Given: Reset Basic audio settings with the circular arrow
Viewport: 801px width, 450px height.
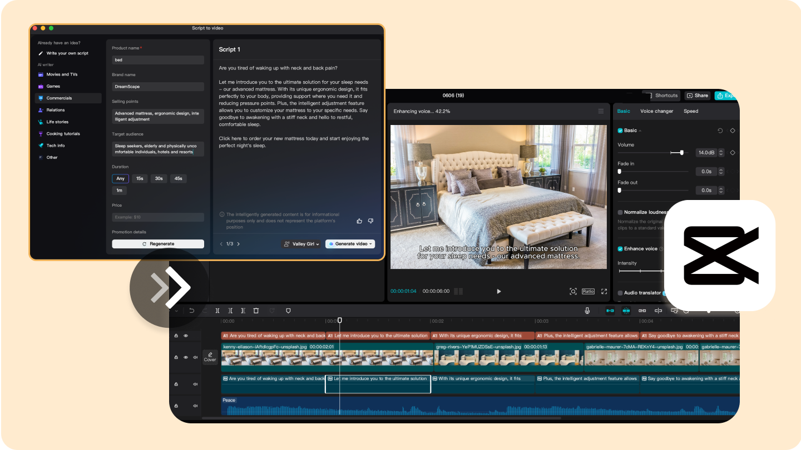Looking at the screenshot, I should click(x=720, y=131).
